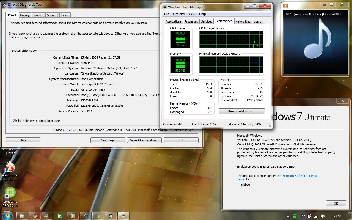This screenshot has width=352, height=220.
Task: Click the 21:58 taskbar clock
Action: coord(337,216)
